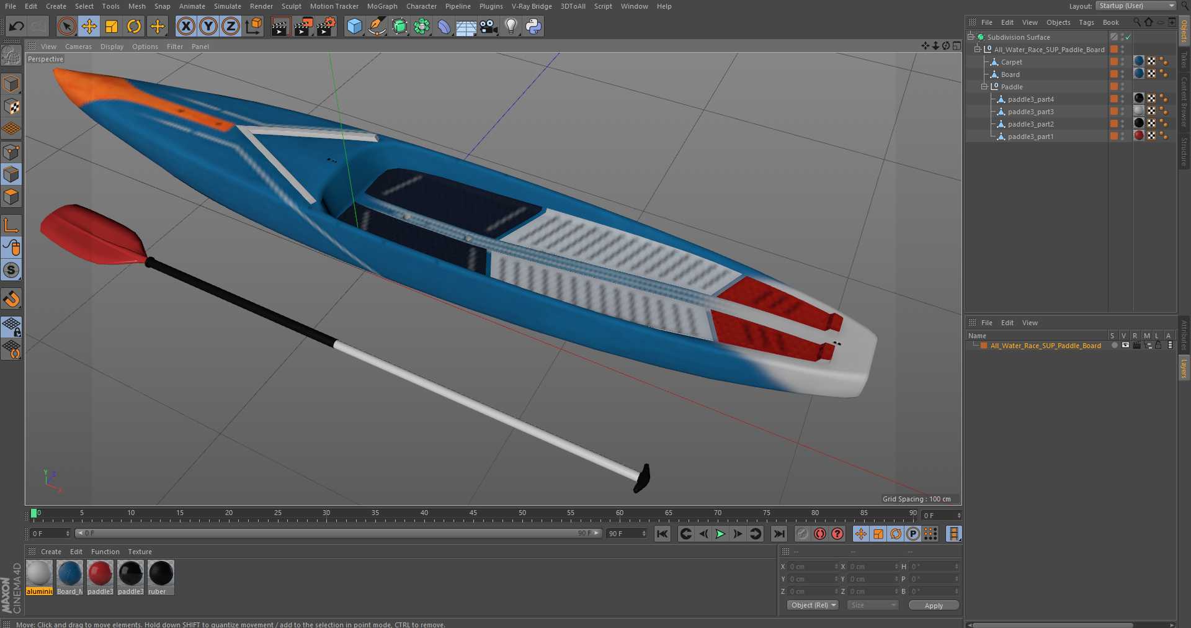This screenshot has width=1191, height=628.
Task: Open Edit Render Settings icon
Action: click(326, 26)
